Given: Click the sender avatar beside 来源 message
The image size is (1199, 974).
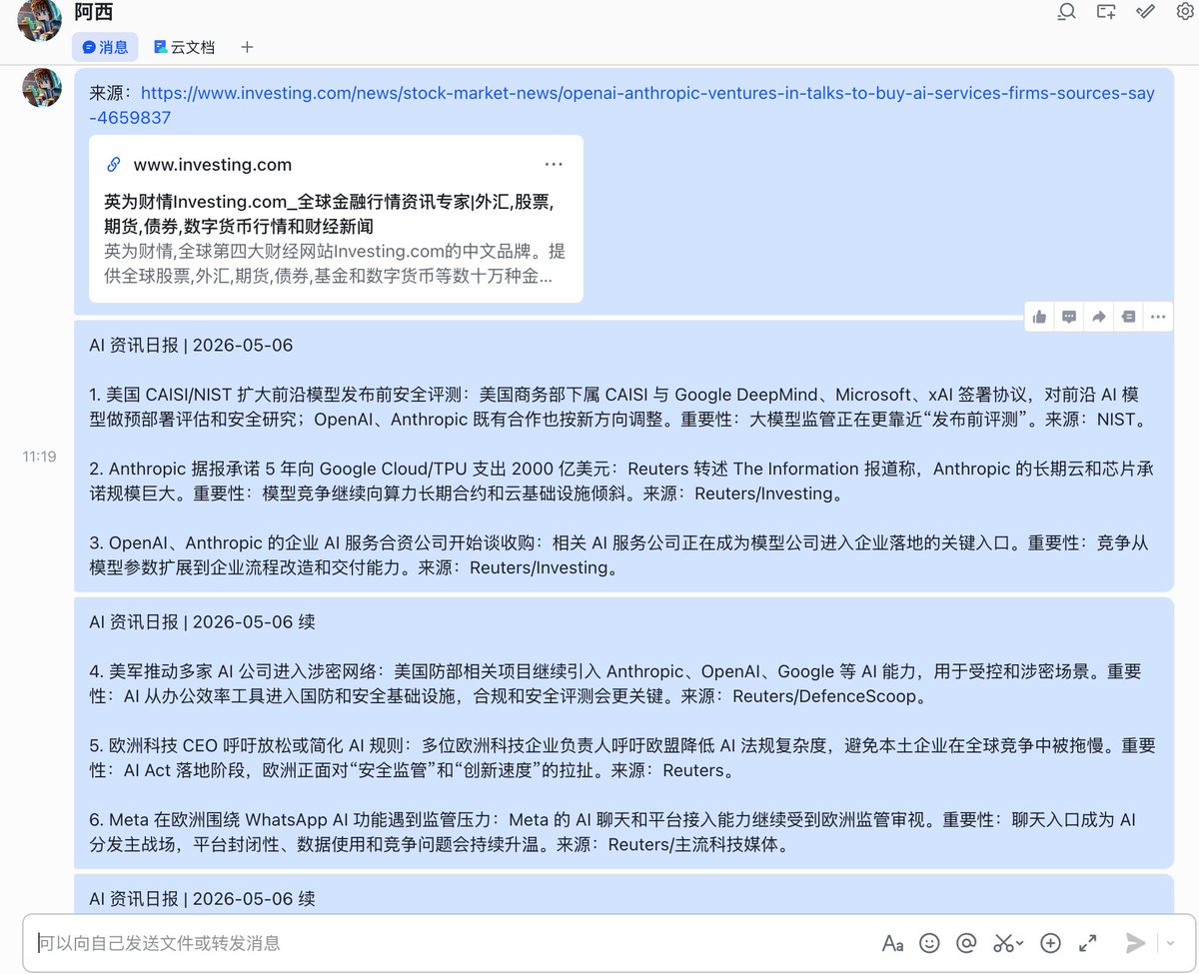Looking at the screenshot, I should point(42,89).
